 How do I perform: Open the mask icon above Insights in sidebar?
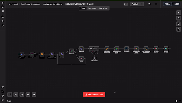click(x=3, y=87)
